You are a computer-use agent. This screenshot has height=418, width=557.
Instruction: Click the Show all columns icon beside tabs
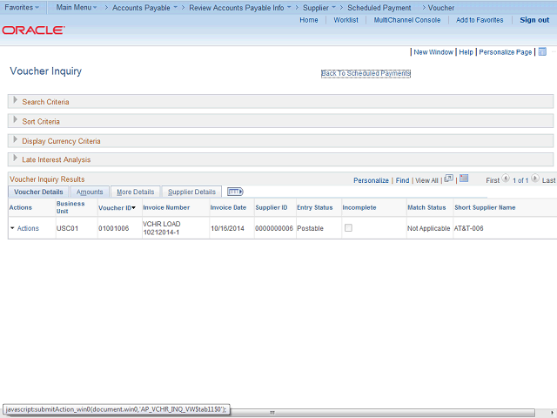(x=235, y=192)
